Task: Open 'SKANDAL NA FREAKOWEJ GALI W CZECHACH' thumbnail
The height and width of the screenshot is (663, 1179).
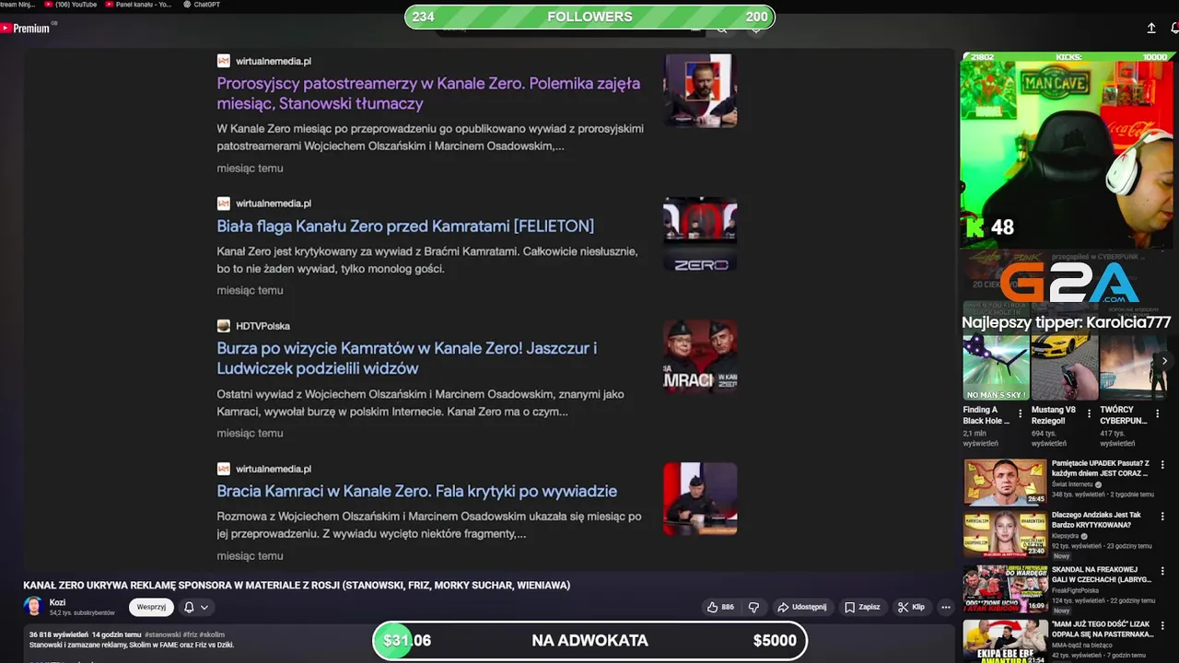Action: (x=1005, y=588)
